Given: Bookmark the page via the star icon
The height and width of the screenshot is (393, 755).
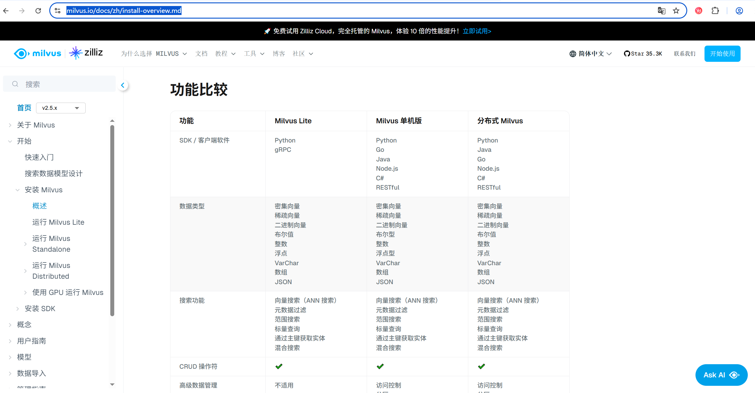Looking at the screenshot, I should pos(676,10).
